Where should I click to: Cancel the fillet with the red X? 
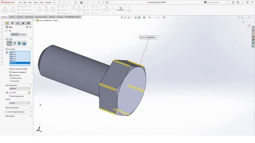(10, 31)
